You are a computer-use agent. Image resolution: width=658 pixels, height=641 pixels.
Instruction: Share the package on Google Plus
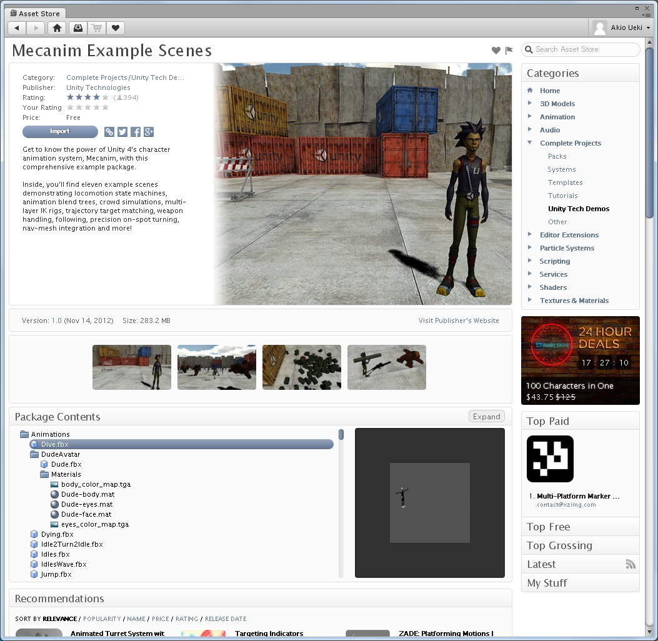(149, 132)
